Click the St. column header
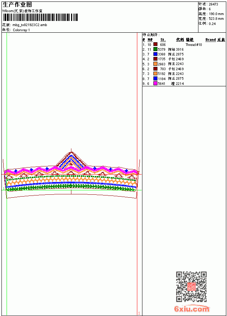This screenshot has height=316, width=227. point(163,40)
